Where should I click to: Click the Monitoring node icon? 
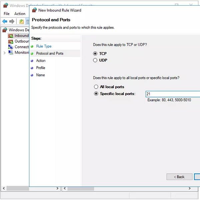(x=10, y=53)
